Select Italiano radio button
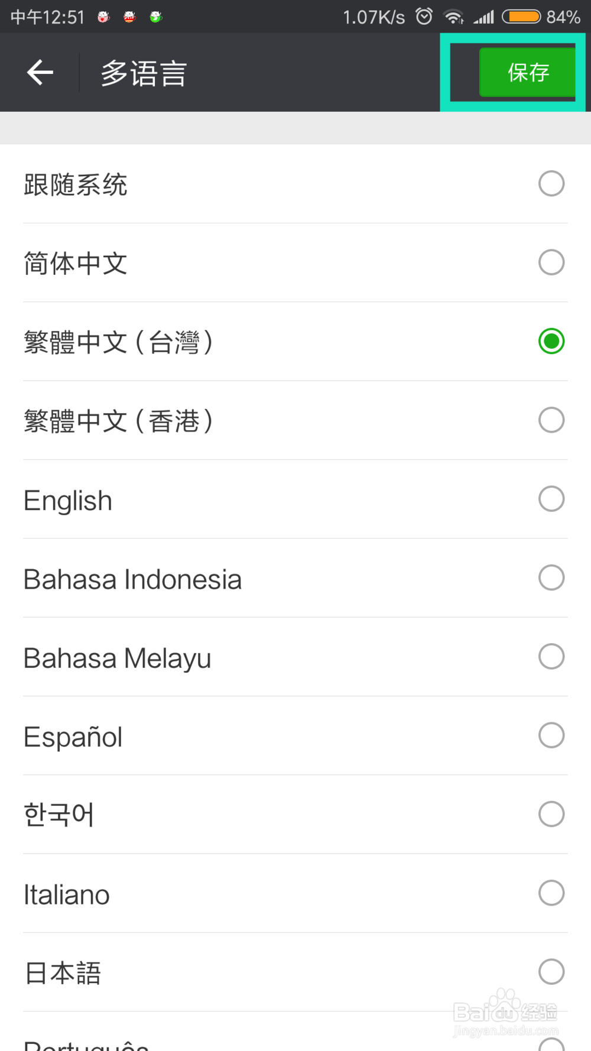This screenshot has width=591, height=1051. (551, 893)
